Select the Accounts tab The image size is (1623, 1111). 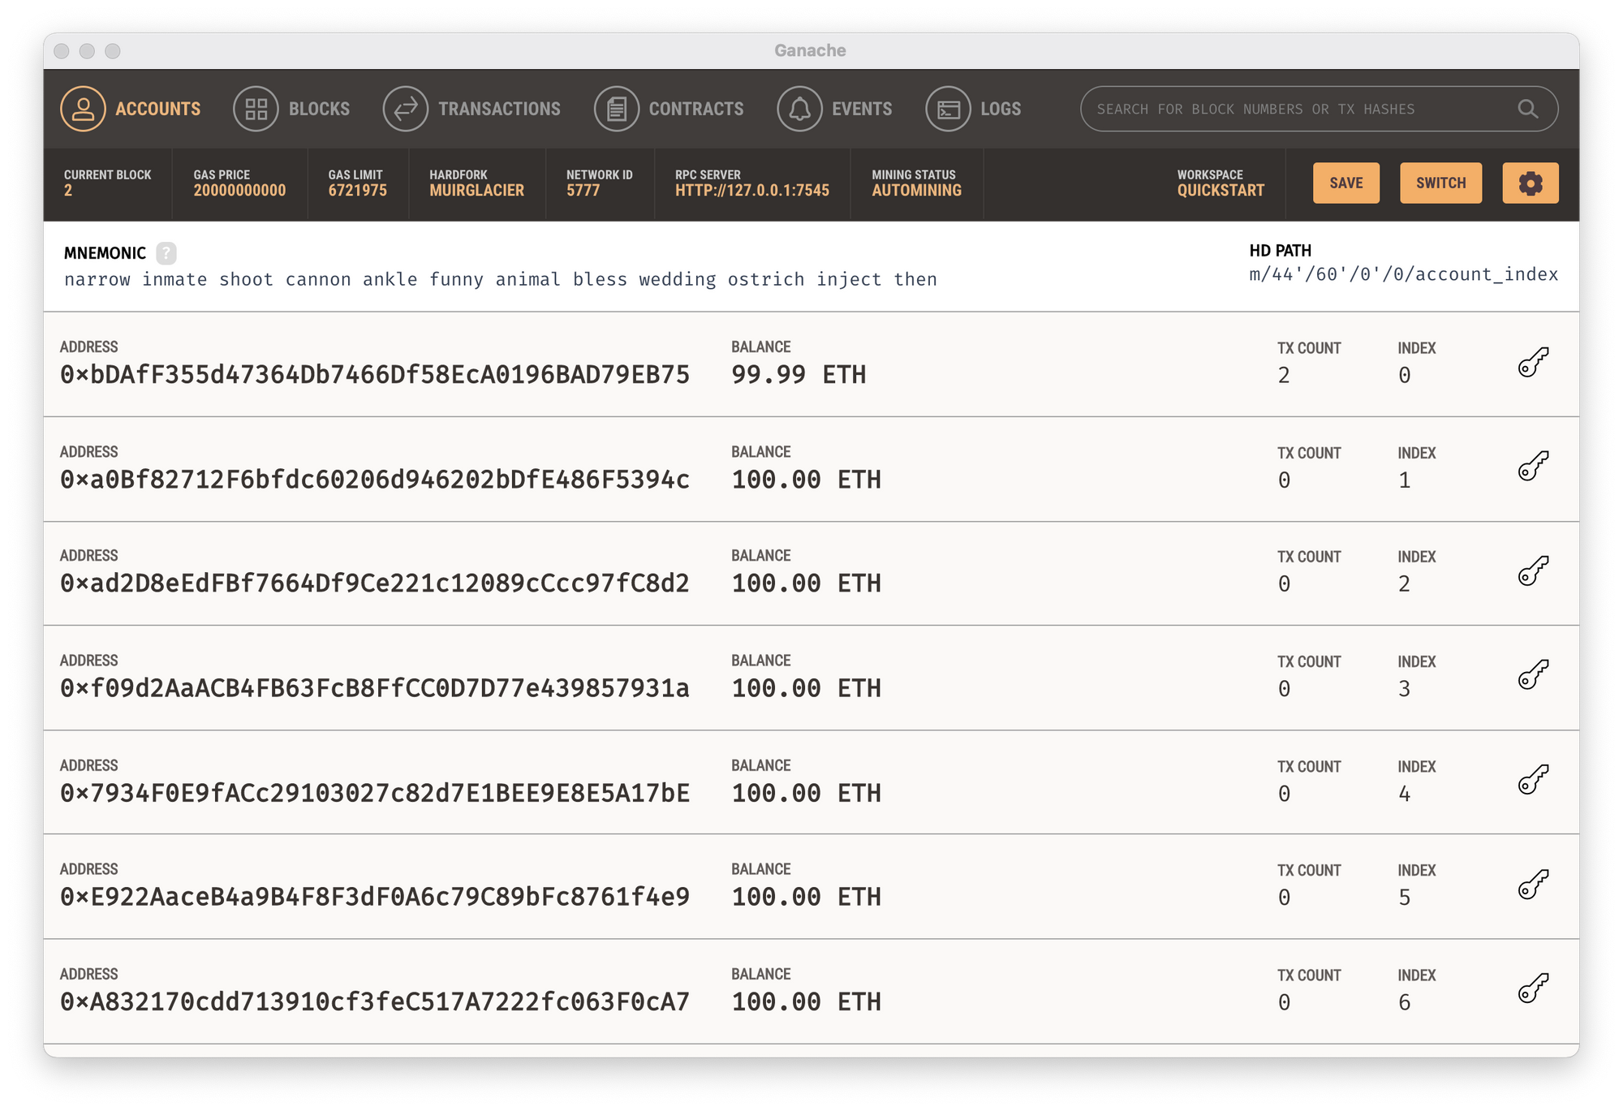131,109
